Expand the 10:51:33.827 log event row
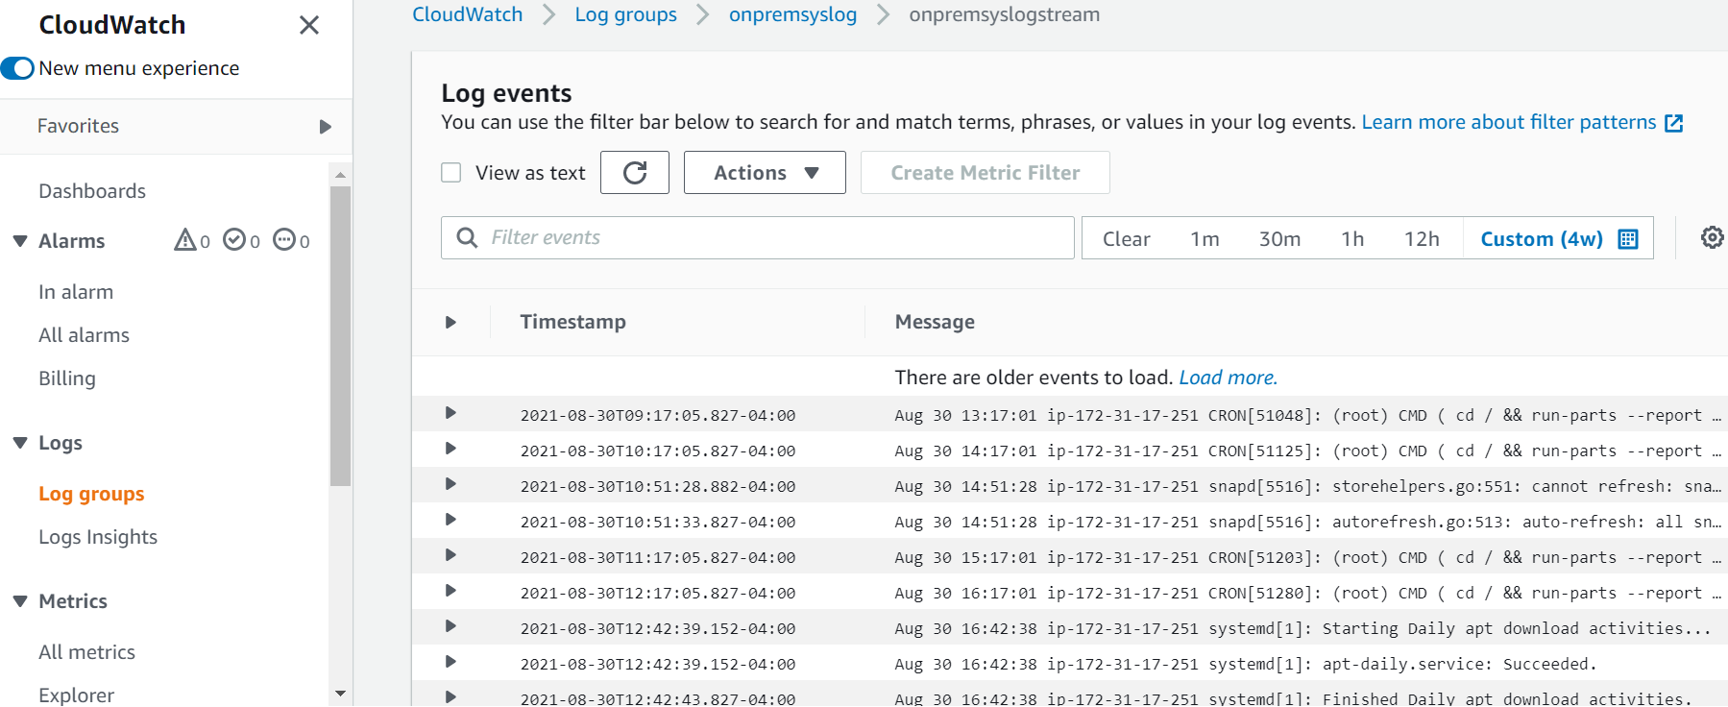The height and width of the screenshot is (707, 1728). coord(450,520)
